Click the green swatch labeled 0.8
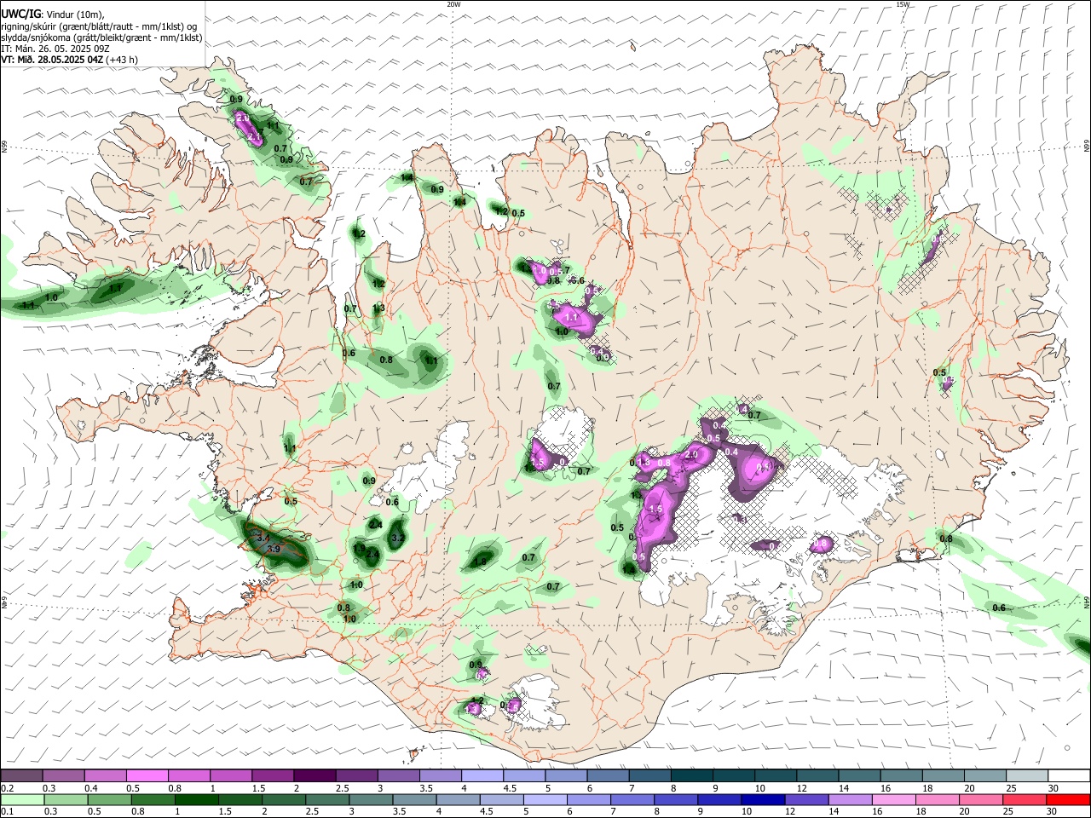 [153, 799]
